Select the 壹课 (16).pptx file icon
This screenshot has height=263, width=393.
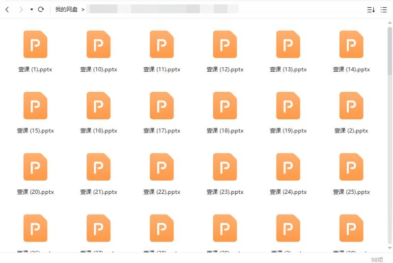pyautogui.click(x=99, y=105)
